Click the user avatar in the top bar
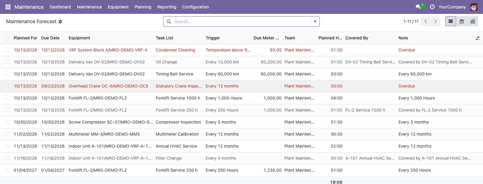483x184 pixels. tap(474, 7)
